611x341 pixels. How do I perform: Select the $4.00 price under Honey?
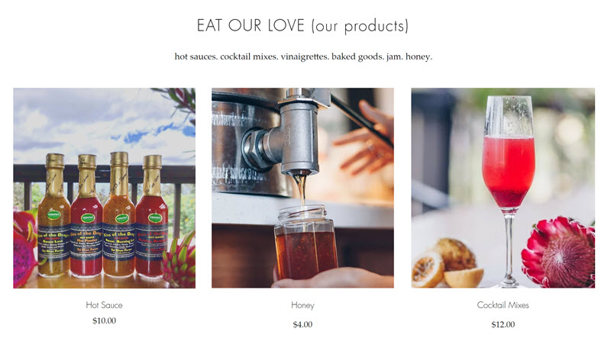click(302, 325)
